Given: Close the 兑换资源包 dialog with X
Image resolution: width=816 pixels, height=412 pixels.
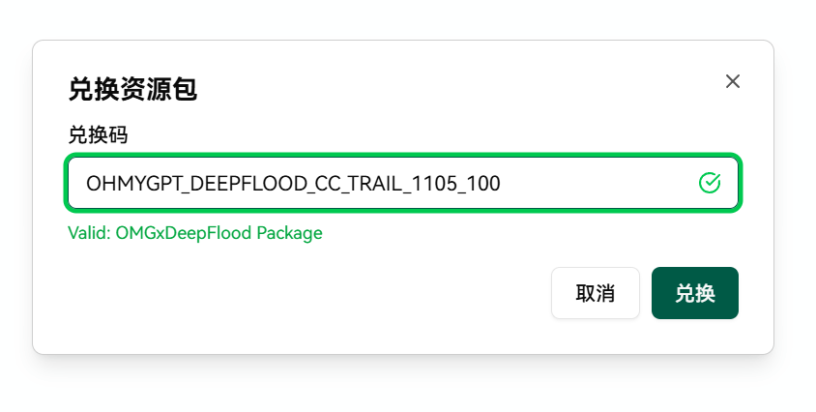Looking at the screenshot, I should pos(732,81).
